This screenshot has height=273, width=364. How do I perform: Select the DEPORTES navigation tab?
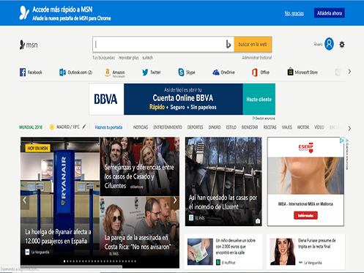point(195,127)
